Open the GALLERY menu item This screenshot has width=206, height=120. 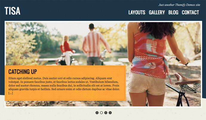point(157,13)
